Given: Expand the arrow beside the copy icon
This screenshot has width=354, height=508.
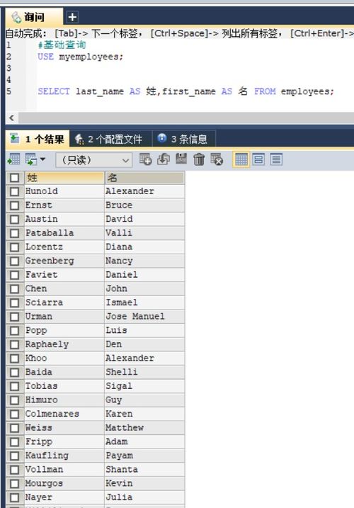Looking at the screenshot, I should [x=42, y=159].
